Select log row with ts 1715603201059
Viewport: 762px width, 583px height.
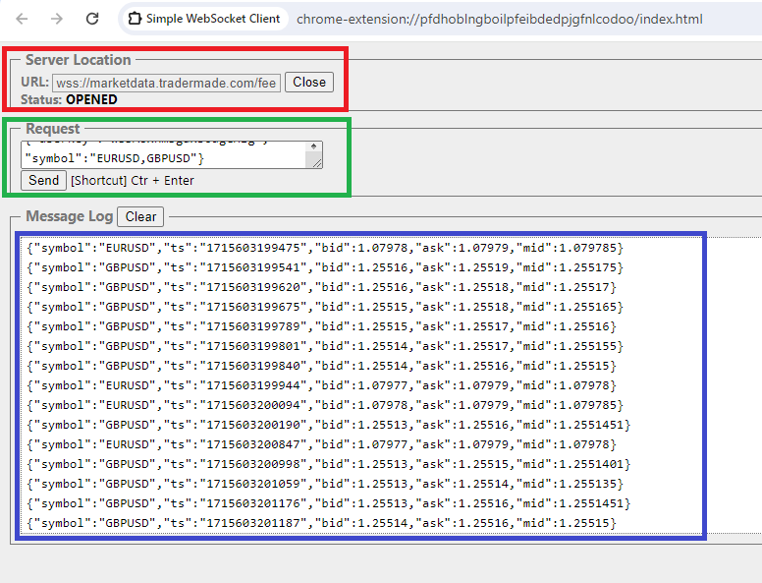(x=325, y=484)
